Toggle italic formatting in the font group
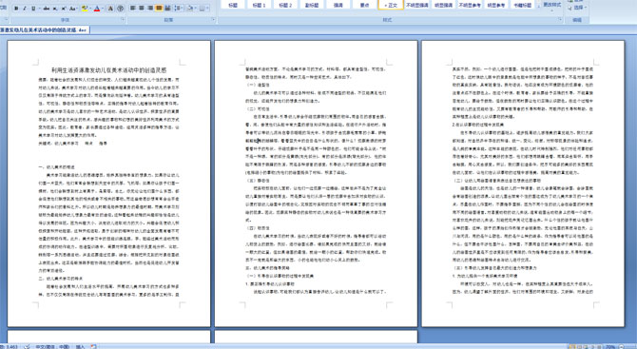The image size is (637, 349). [x=25, y=9]
